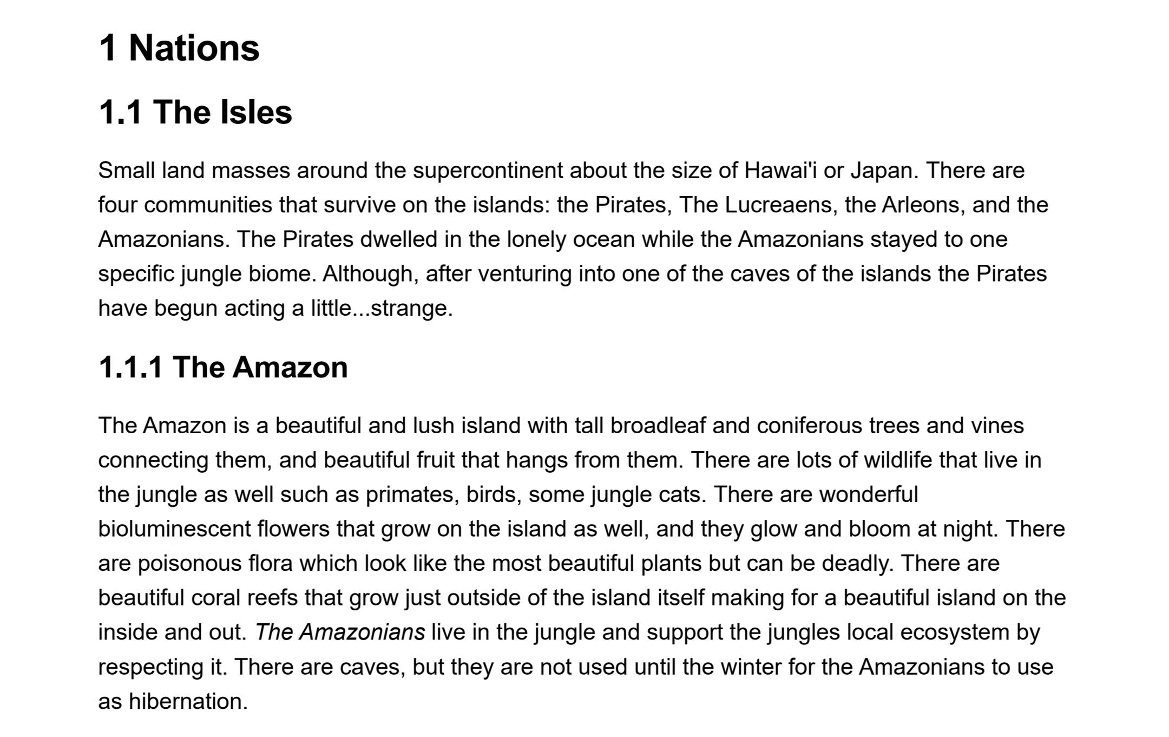This screenshot has width=1169, height=737.
Task: Click the word 'bioluminescent' in Amazon paragraph
Action: tap(174, 529)
